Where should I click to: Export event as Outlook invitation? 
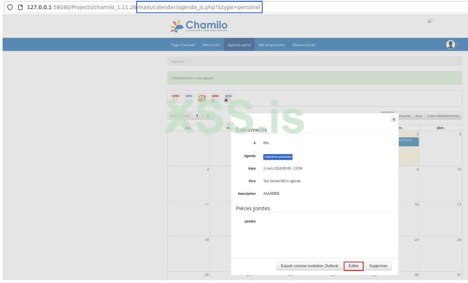pyautogui.click(x=309, y=266)
